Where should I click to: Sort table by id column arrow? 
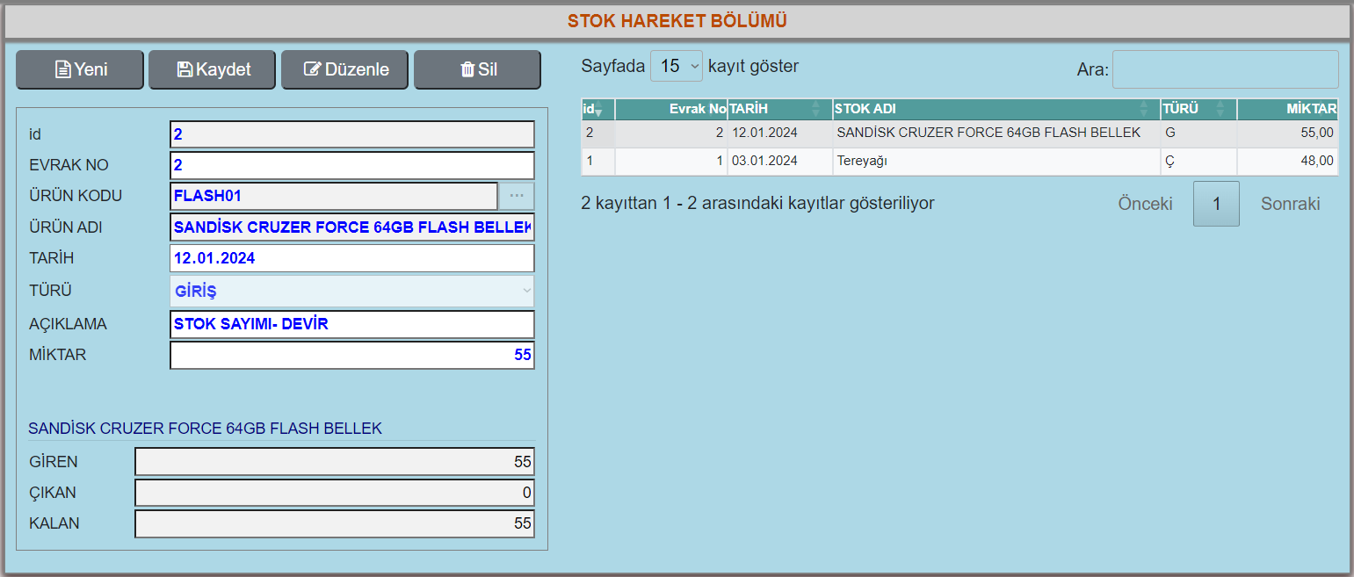pos(597,110)
